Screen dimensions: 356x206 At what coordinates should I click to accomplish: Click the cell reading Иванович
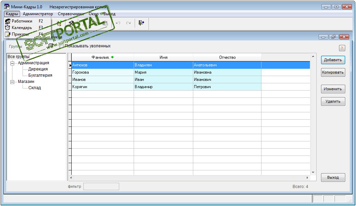pos(227,79)
